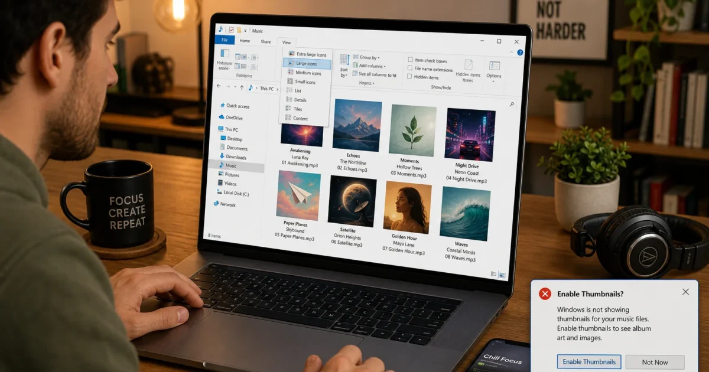Open Desktop folder in sidebar
Screen dimensions: 709x372
click(231, 139)
